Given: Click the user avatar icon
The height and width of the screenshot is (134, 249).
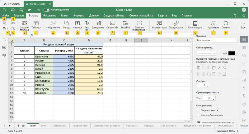Looking at the screenshot, I should point(244,10).
